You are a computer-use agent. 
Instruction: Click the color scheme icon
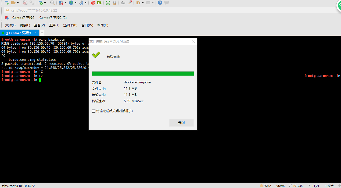click(x=61, y=3)
